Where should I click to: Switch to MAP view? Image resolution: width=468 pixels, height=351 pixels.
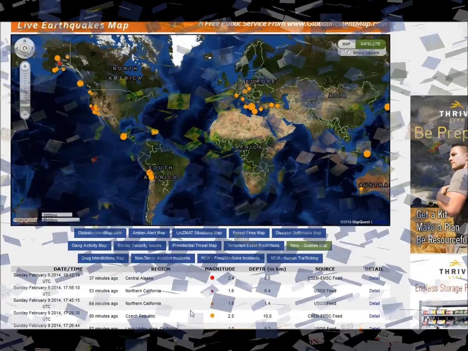346,44
